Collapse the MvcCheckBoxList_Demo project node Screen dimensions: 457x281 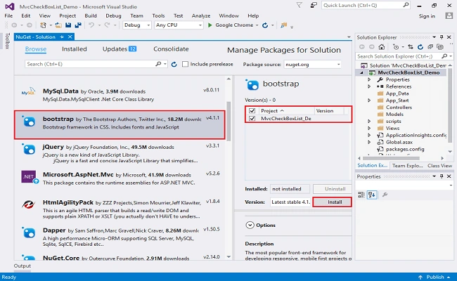point(362,72)
